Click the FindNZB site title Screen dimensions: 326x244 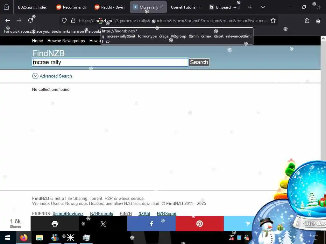tap(48, 53)
